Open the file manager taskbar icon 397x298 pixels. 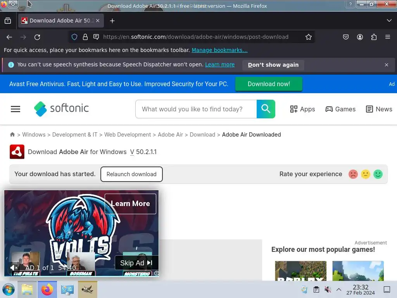[27, 289]
